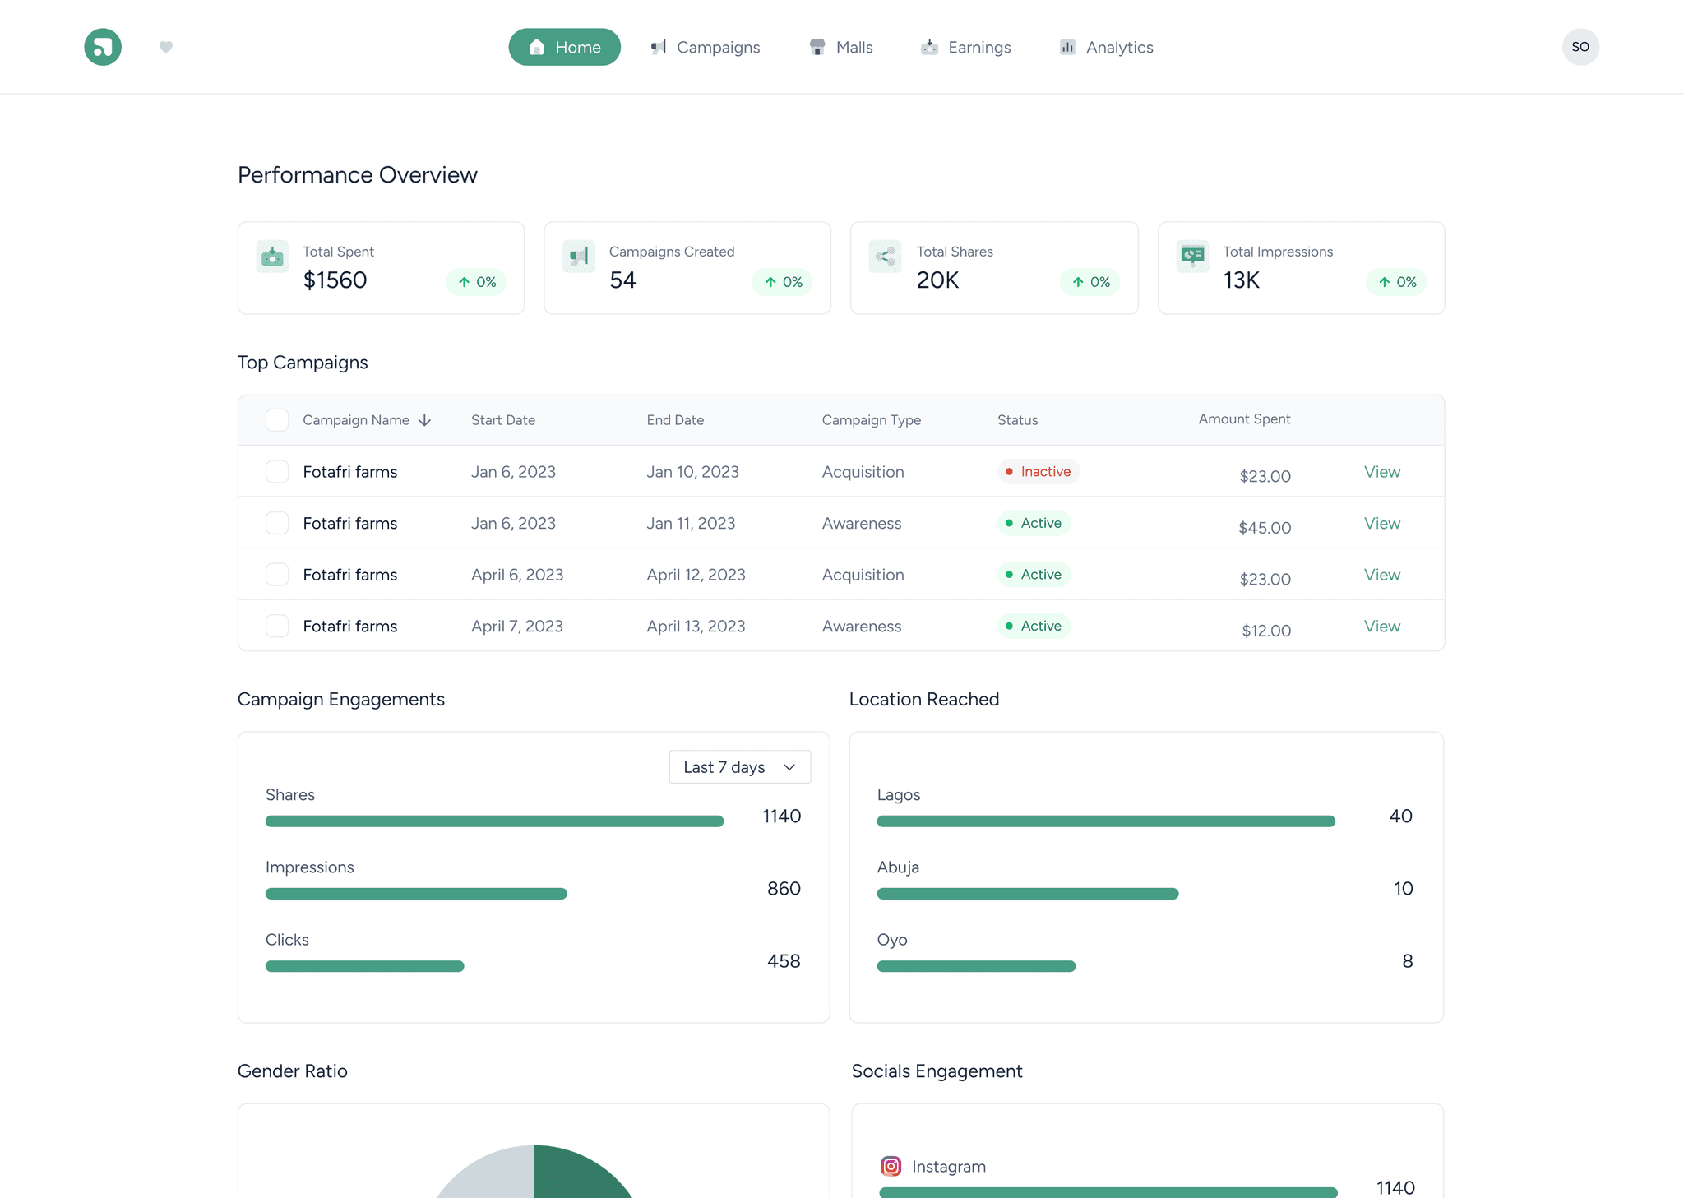Click the Total Spent card icon
The image size is (1684, 1198).
(x=272, y=256)
